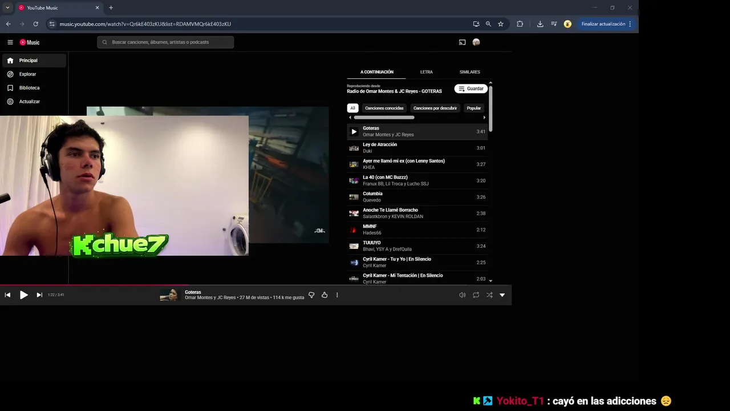This screenshot has width=730, height=411.
Task: Skip to next track
Action: [39, 295]
